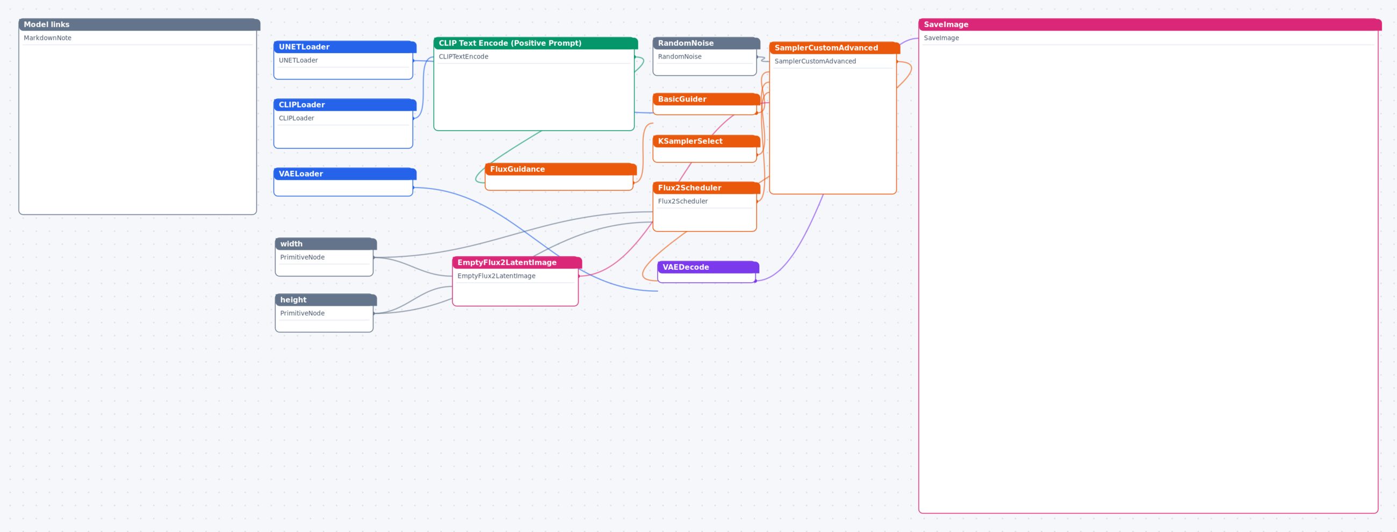The width and height of the screenshot is (1397, 532).
Task: Select the gray RandomNoise node header
Action: [x=707, y=44]
